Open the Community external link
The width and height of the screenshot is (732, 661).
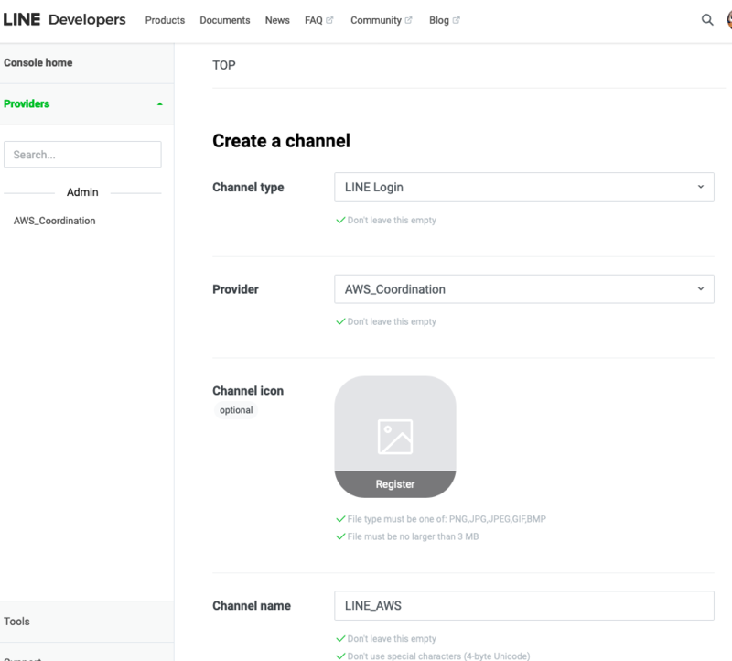point(381,20)
